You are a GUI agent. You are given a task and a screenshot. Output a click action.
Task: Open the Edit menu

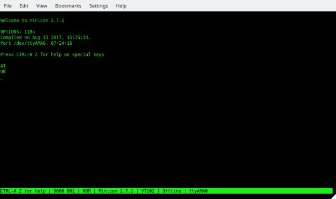24,6
